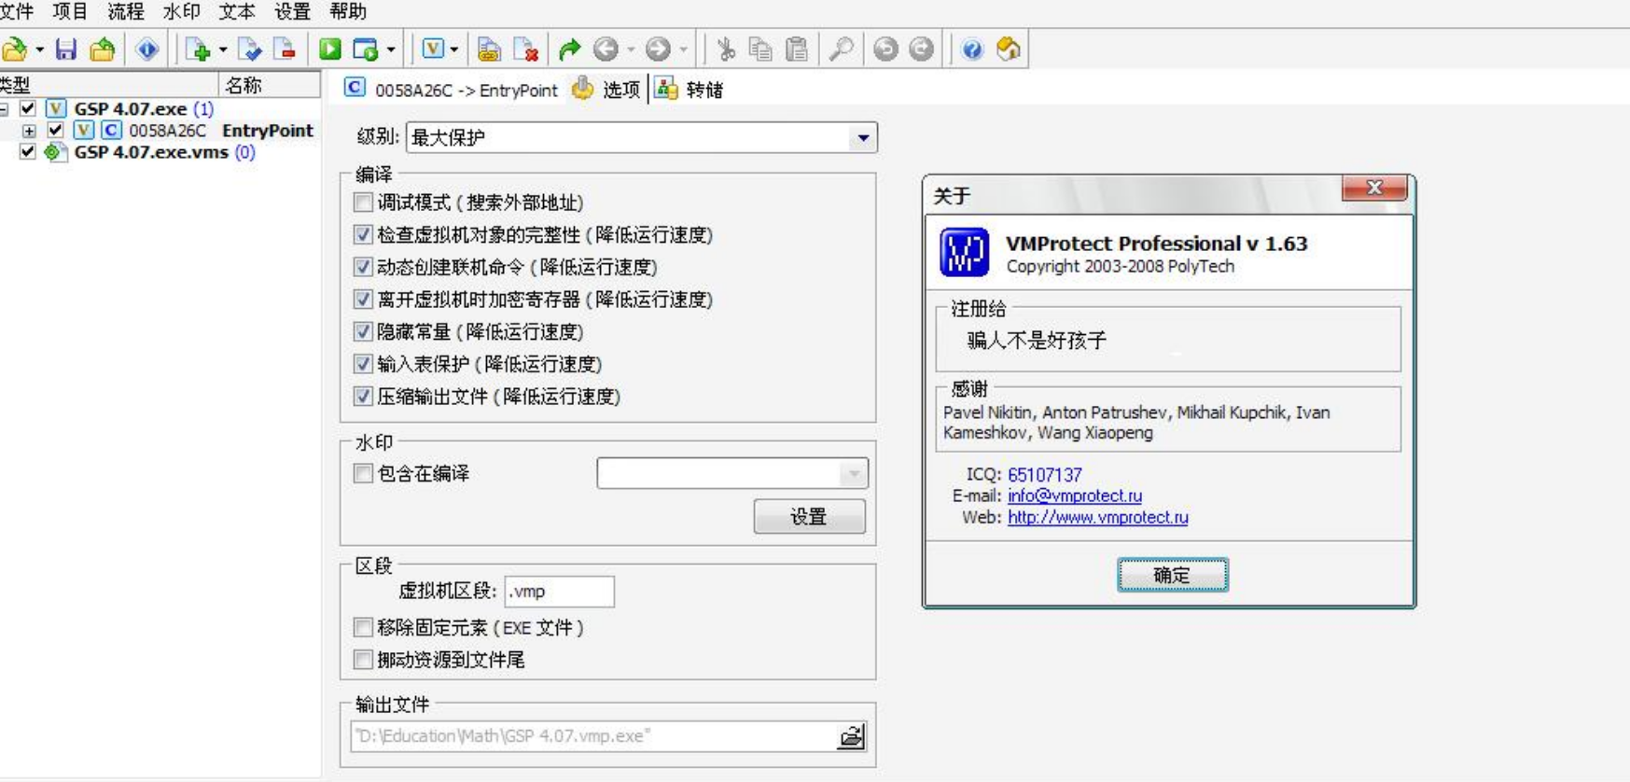Click the yellow folder export icon

[x=103, y=49]
